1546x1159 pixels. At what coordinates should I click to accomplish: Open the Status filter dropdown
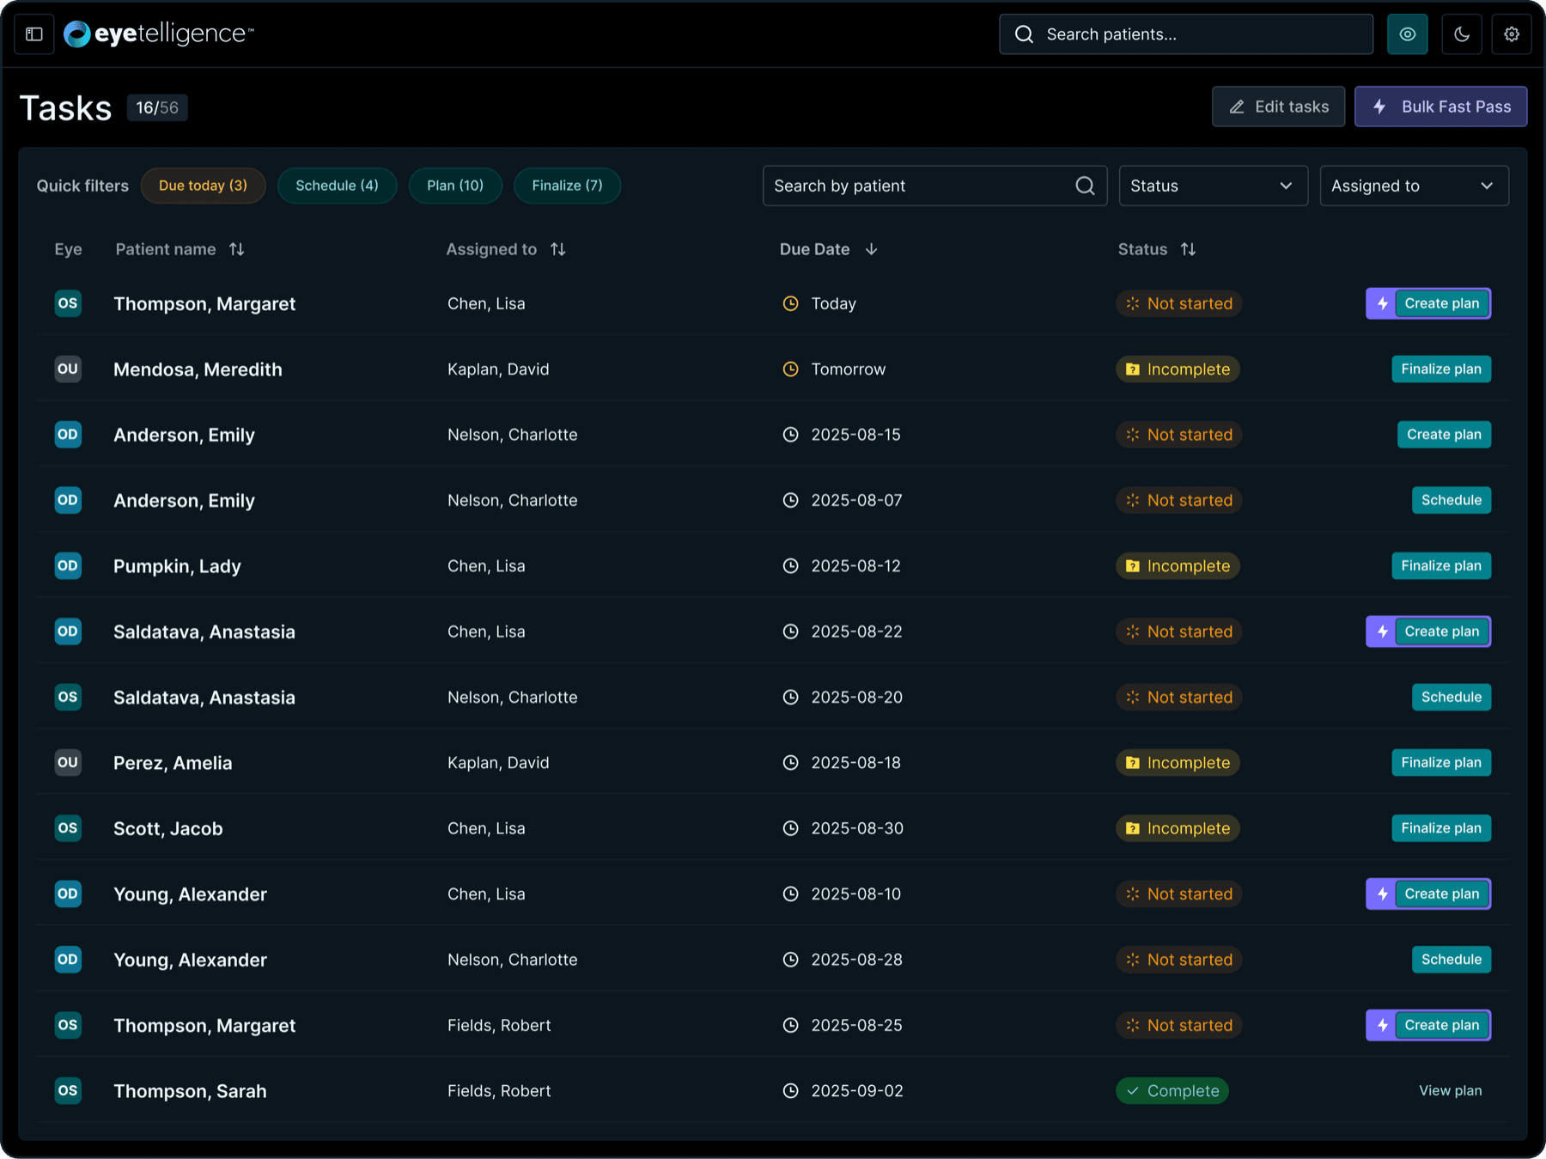pyautogui.click(x=1213, y=186)
